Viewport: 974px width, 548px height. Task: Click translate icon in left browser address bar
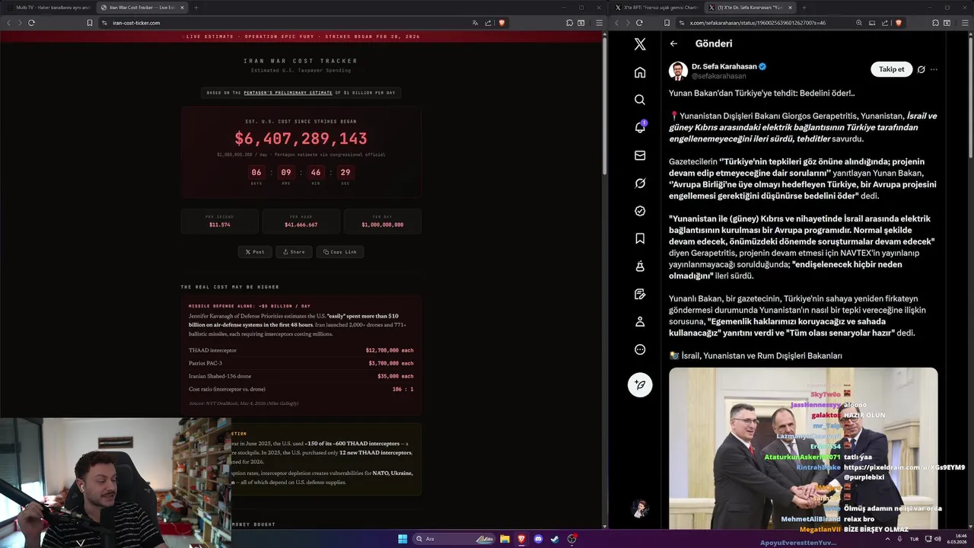point(476,23)
